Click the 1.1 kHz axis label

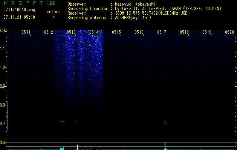coord(3,49)
